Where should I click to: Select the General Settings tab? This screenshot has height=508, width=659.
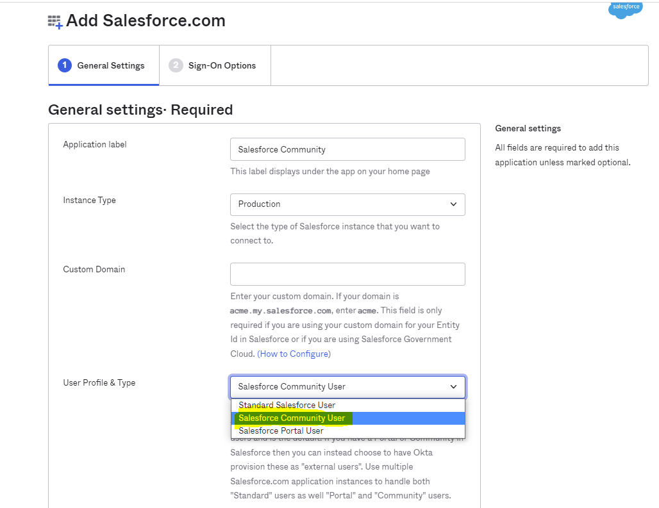pos(103,65)
